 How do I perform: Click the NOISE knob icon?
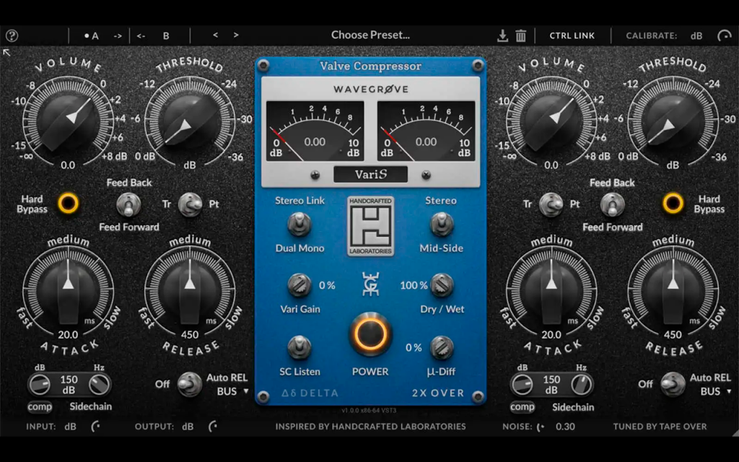point(541,427)
